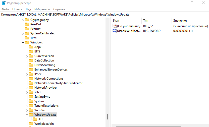Click the default string value ab icon
209x127 pixels.
click(x=115, y=26)
